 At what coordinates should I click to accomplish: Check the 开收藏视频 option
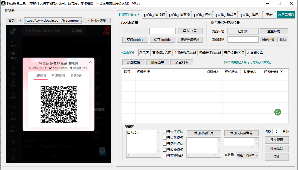[x=165, y=150]
